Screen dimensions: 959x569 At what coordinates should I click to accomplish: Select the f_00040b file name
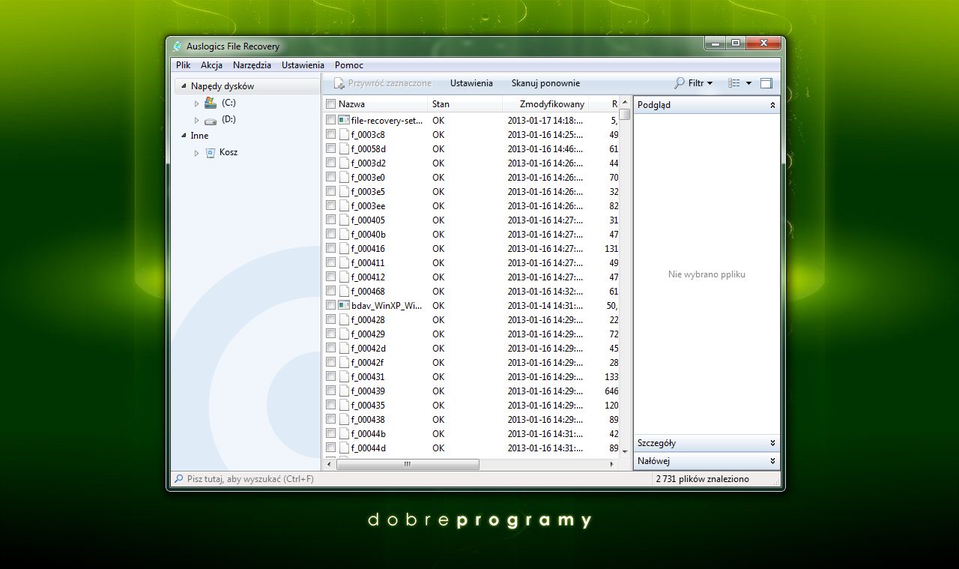click(x=368, y=234)
